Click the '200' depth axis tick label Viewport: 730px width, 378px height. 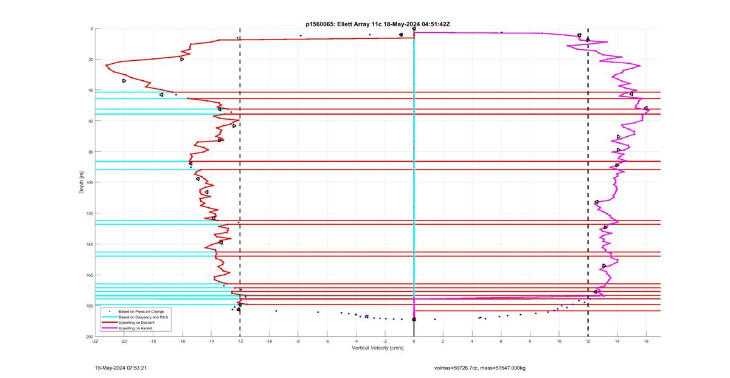coord(89,337)
